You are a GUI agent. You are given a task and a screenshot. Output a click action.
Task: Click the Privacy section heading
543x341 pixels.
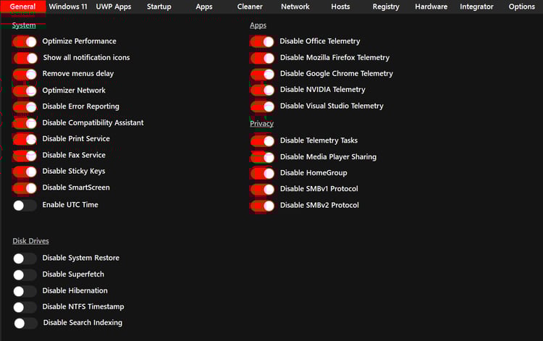point(262,124)
